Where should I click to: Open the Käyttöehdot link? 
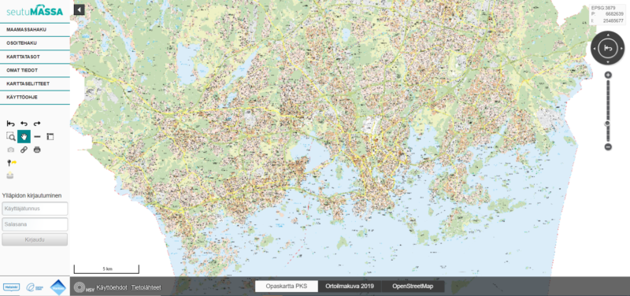tap(112, 287)
